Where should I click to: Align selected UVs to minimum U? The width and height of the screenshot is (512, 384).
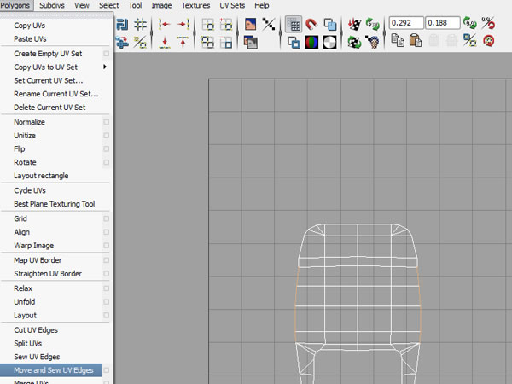[165, 24]
